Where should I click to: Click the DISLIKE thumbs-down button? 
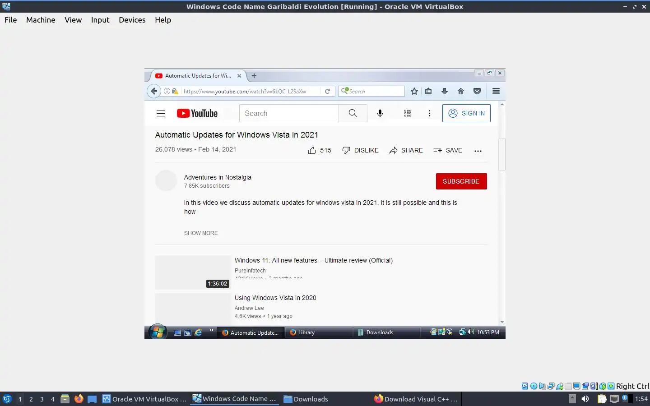[360, 150]
